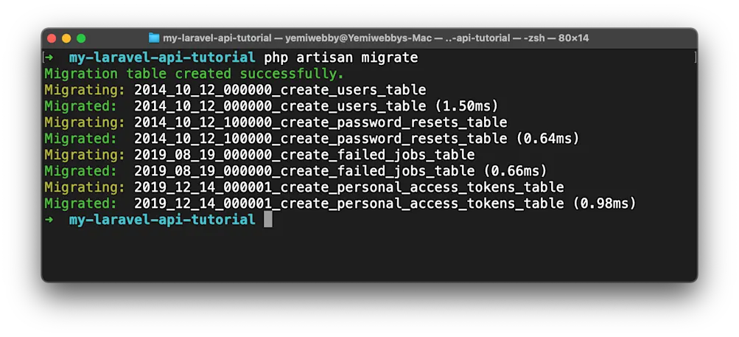Click 'Migrating: 2019_08_19_000000_create_failed_jobs_table' line
The height and width of the screenshot is (337, 739).
pyautogui.click(x=259, y=155)
